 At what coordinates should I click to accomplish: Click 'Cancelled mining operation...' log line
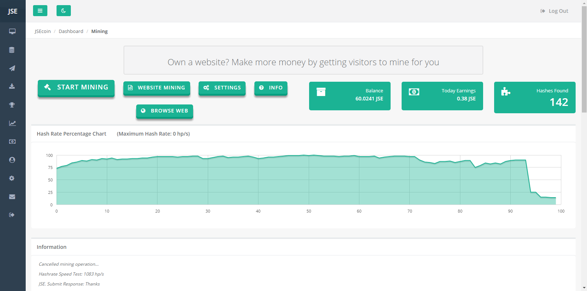[69, 264]
